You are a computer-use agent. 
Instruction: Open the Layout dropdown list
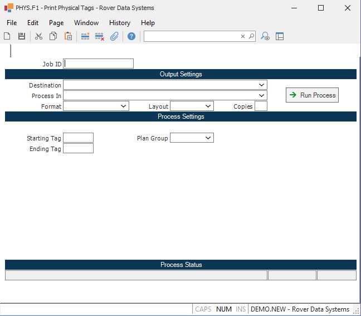[x=208, y=106]
